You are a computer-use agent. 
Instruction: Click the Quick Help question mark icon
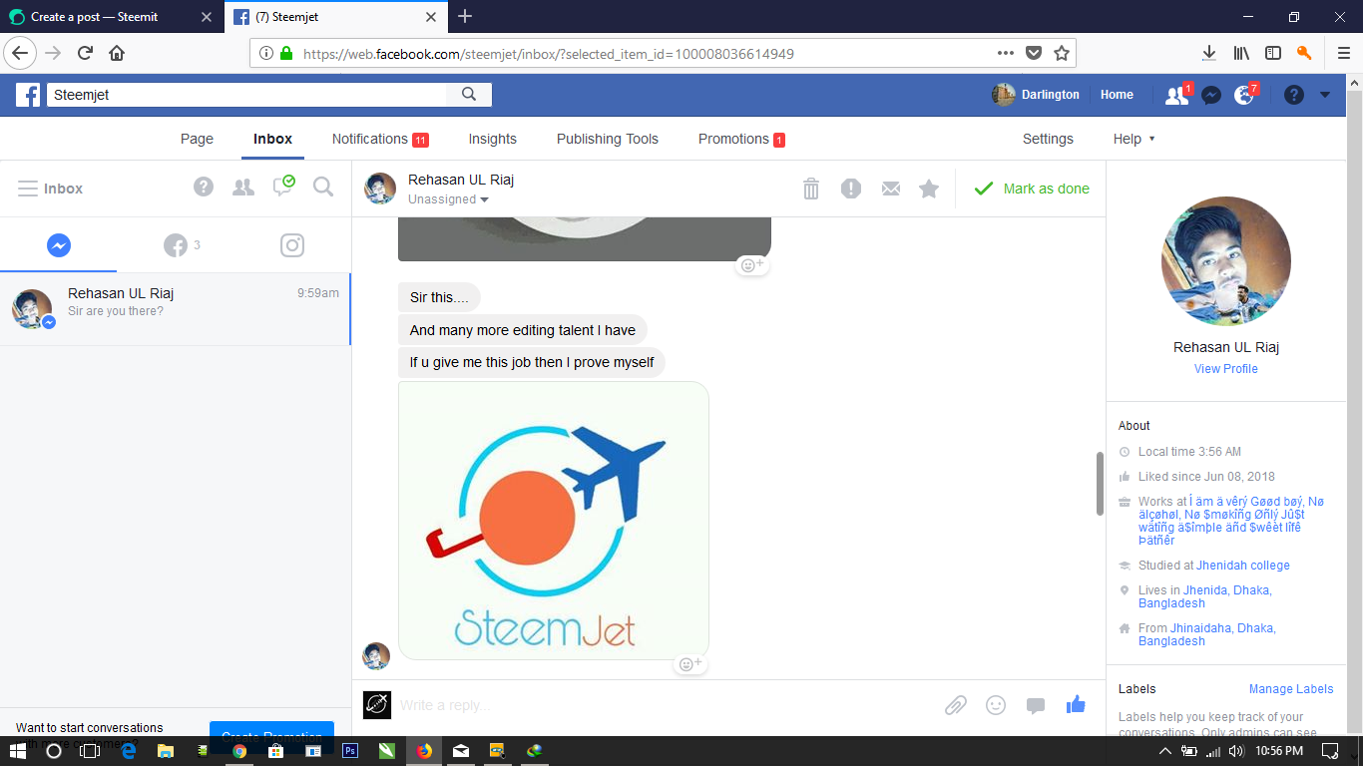click(x=1294, y=96)
